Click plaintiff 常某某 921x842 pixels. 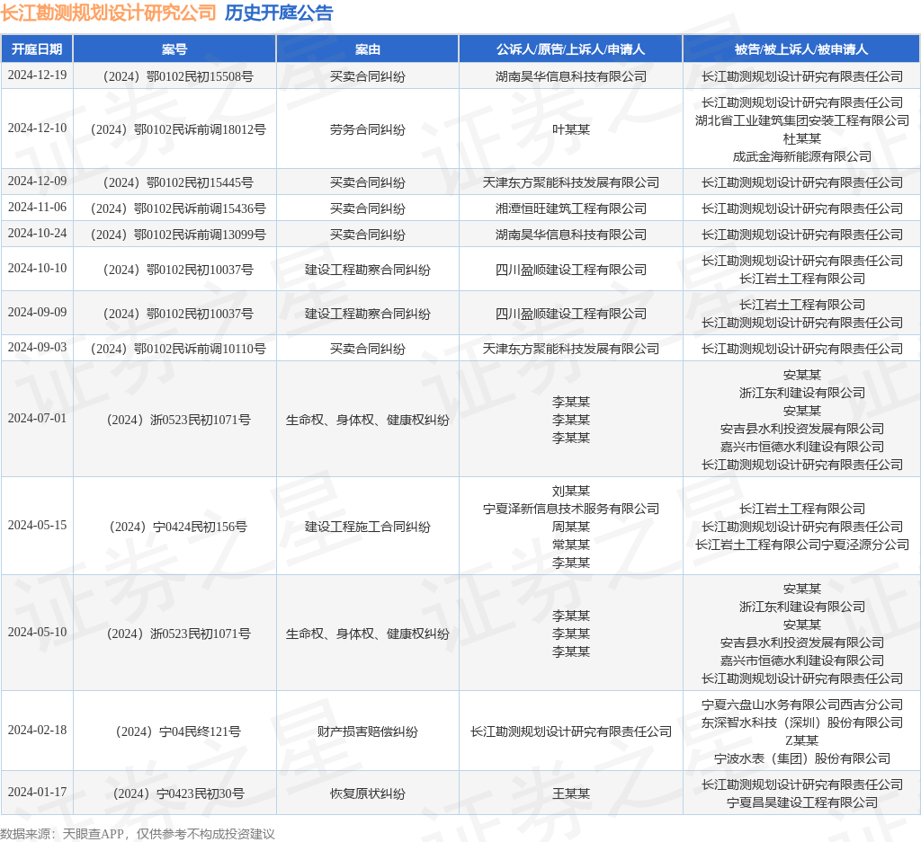tap(571, 545)
